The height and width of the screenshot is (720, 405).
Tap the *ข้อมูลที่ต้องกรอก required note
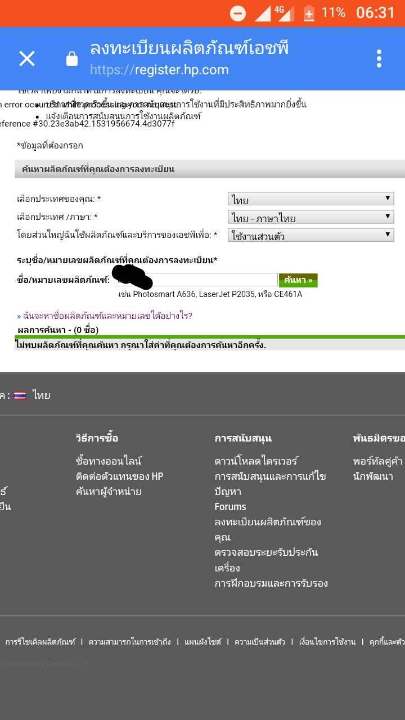tap(50, 145)
